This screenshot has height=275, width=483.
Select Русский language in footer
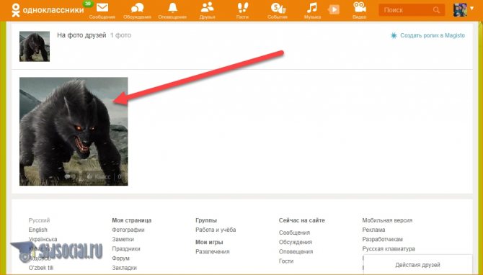[x=39, y=220]
